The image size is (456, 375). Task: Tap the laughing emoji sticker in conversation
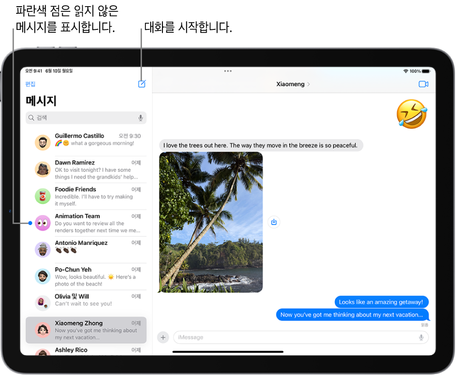[411, 114]
